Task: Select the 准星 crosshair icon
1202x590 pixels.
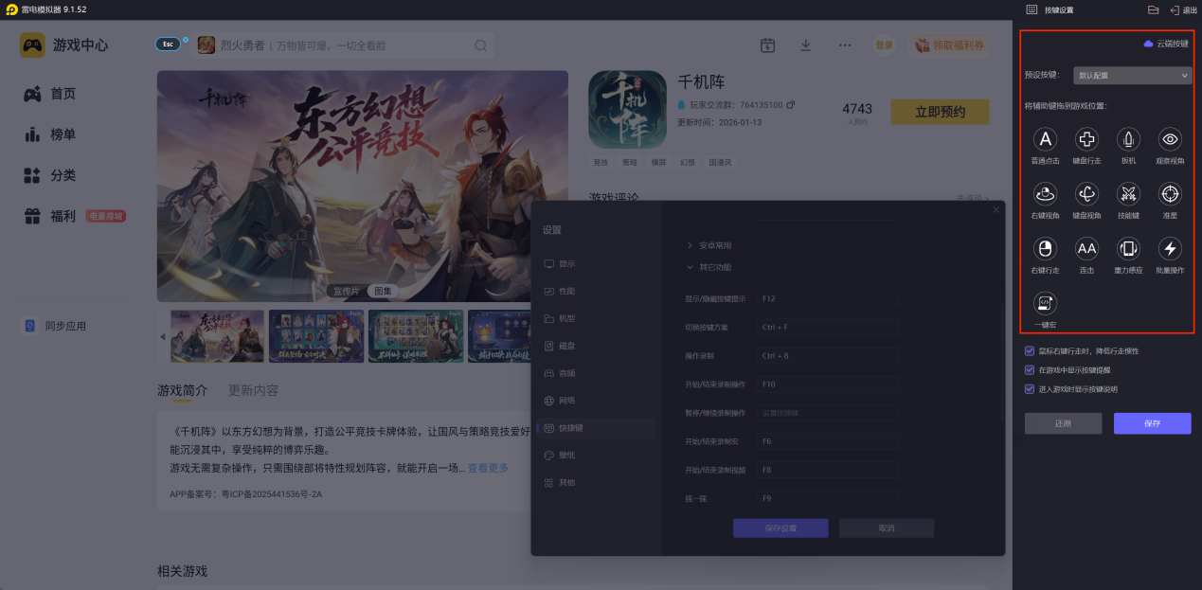Action: [1170, 194]
